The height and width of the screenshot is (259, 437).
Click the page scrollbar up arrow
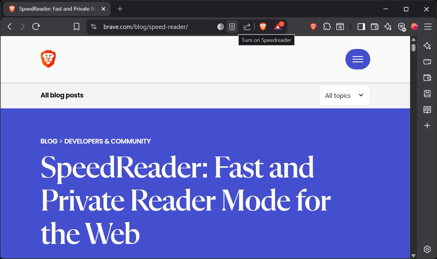pos(413,39)
